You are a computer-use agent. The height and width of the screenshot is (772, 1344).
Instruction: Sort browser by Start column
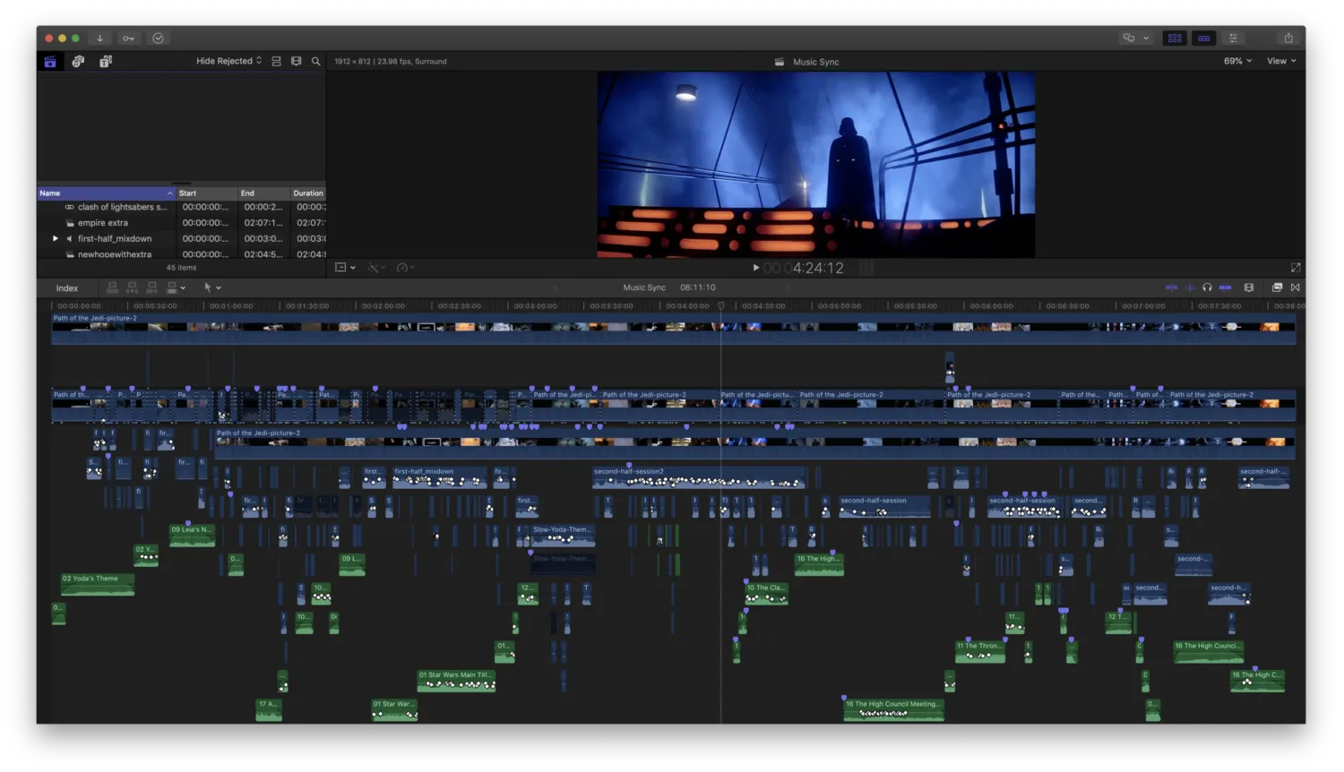206,193
